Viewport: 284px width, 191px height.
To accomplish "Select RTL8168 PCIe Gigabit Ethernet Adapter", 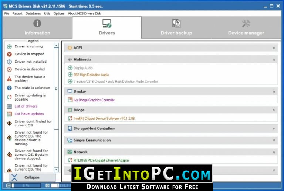I will [x=101, y=161].
